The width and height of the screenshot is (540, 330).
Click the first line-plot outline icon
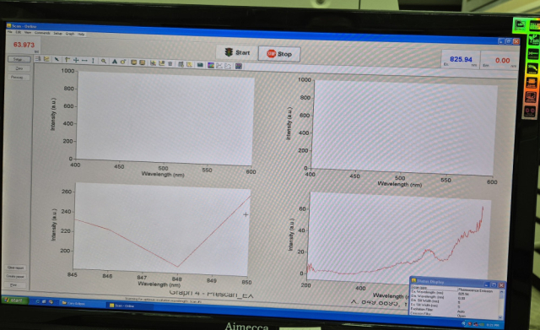(x=219, y=66)
